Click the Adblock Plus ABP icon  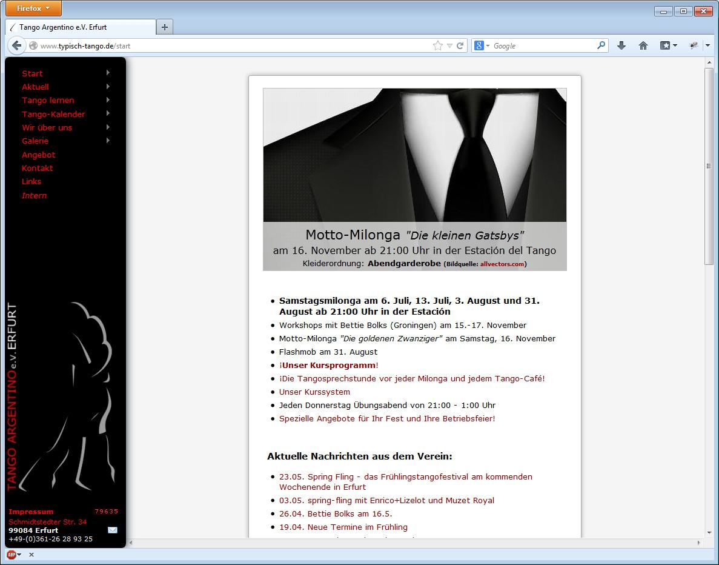tap(11, 555)
